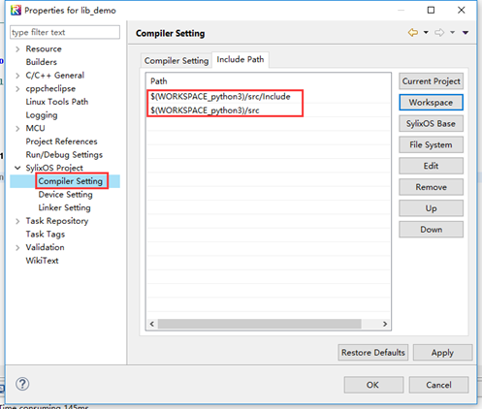Select WikiText tree item
The width and height of the screenshot is (482, 409).
click(x=42, y=261)
